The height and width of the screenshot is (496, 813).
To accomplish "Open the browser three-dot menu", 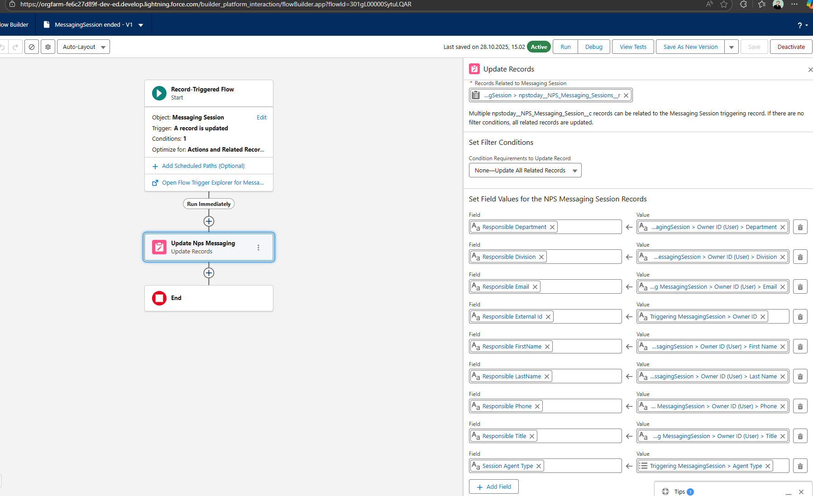I will (x=794, y=5).
